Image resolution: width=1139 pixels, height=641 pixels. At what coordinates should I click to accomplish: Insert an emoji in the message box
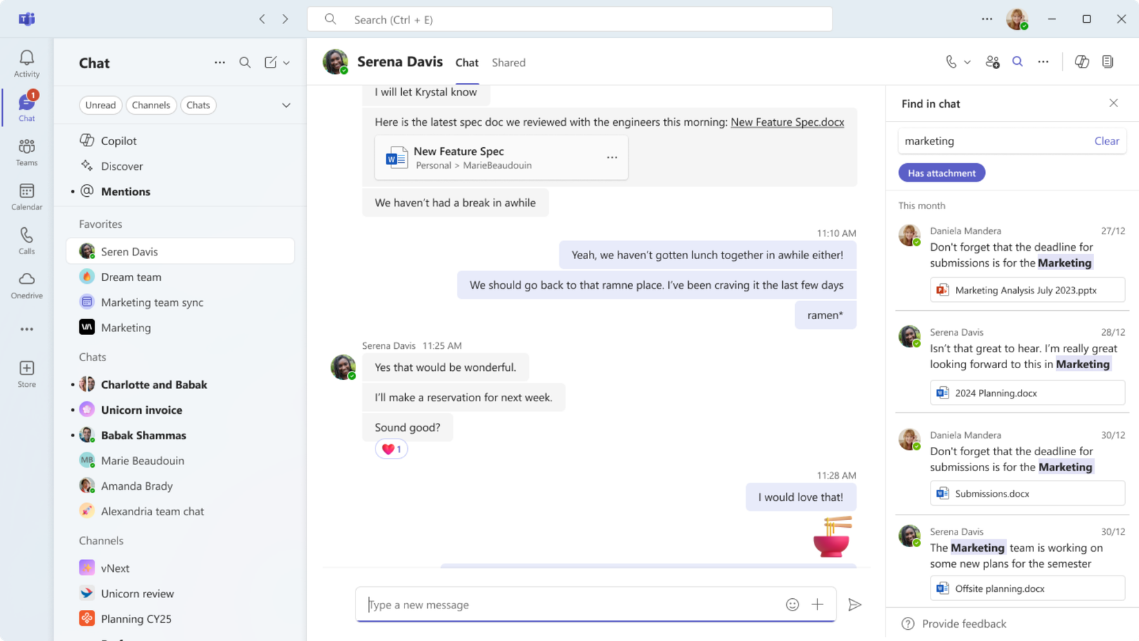(792, 604)
